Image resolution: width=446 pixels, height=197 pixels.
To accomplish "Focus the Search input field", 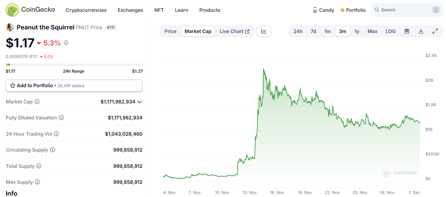I will [x=407, y=10].
